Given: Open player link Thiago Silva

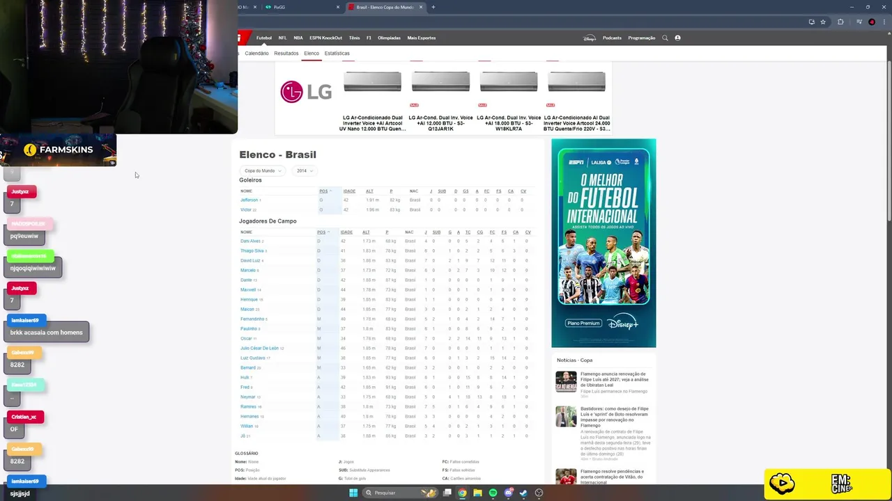Looking at the screenshot, I should click(x=252, y=250).
